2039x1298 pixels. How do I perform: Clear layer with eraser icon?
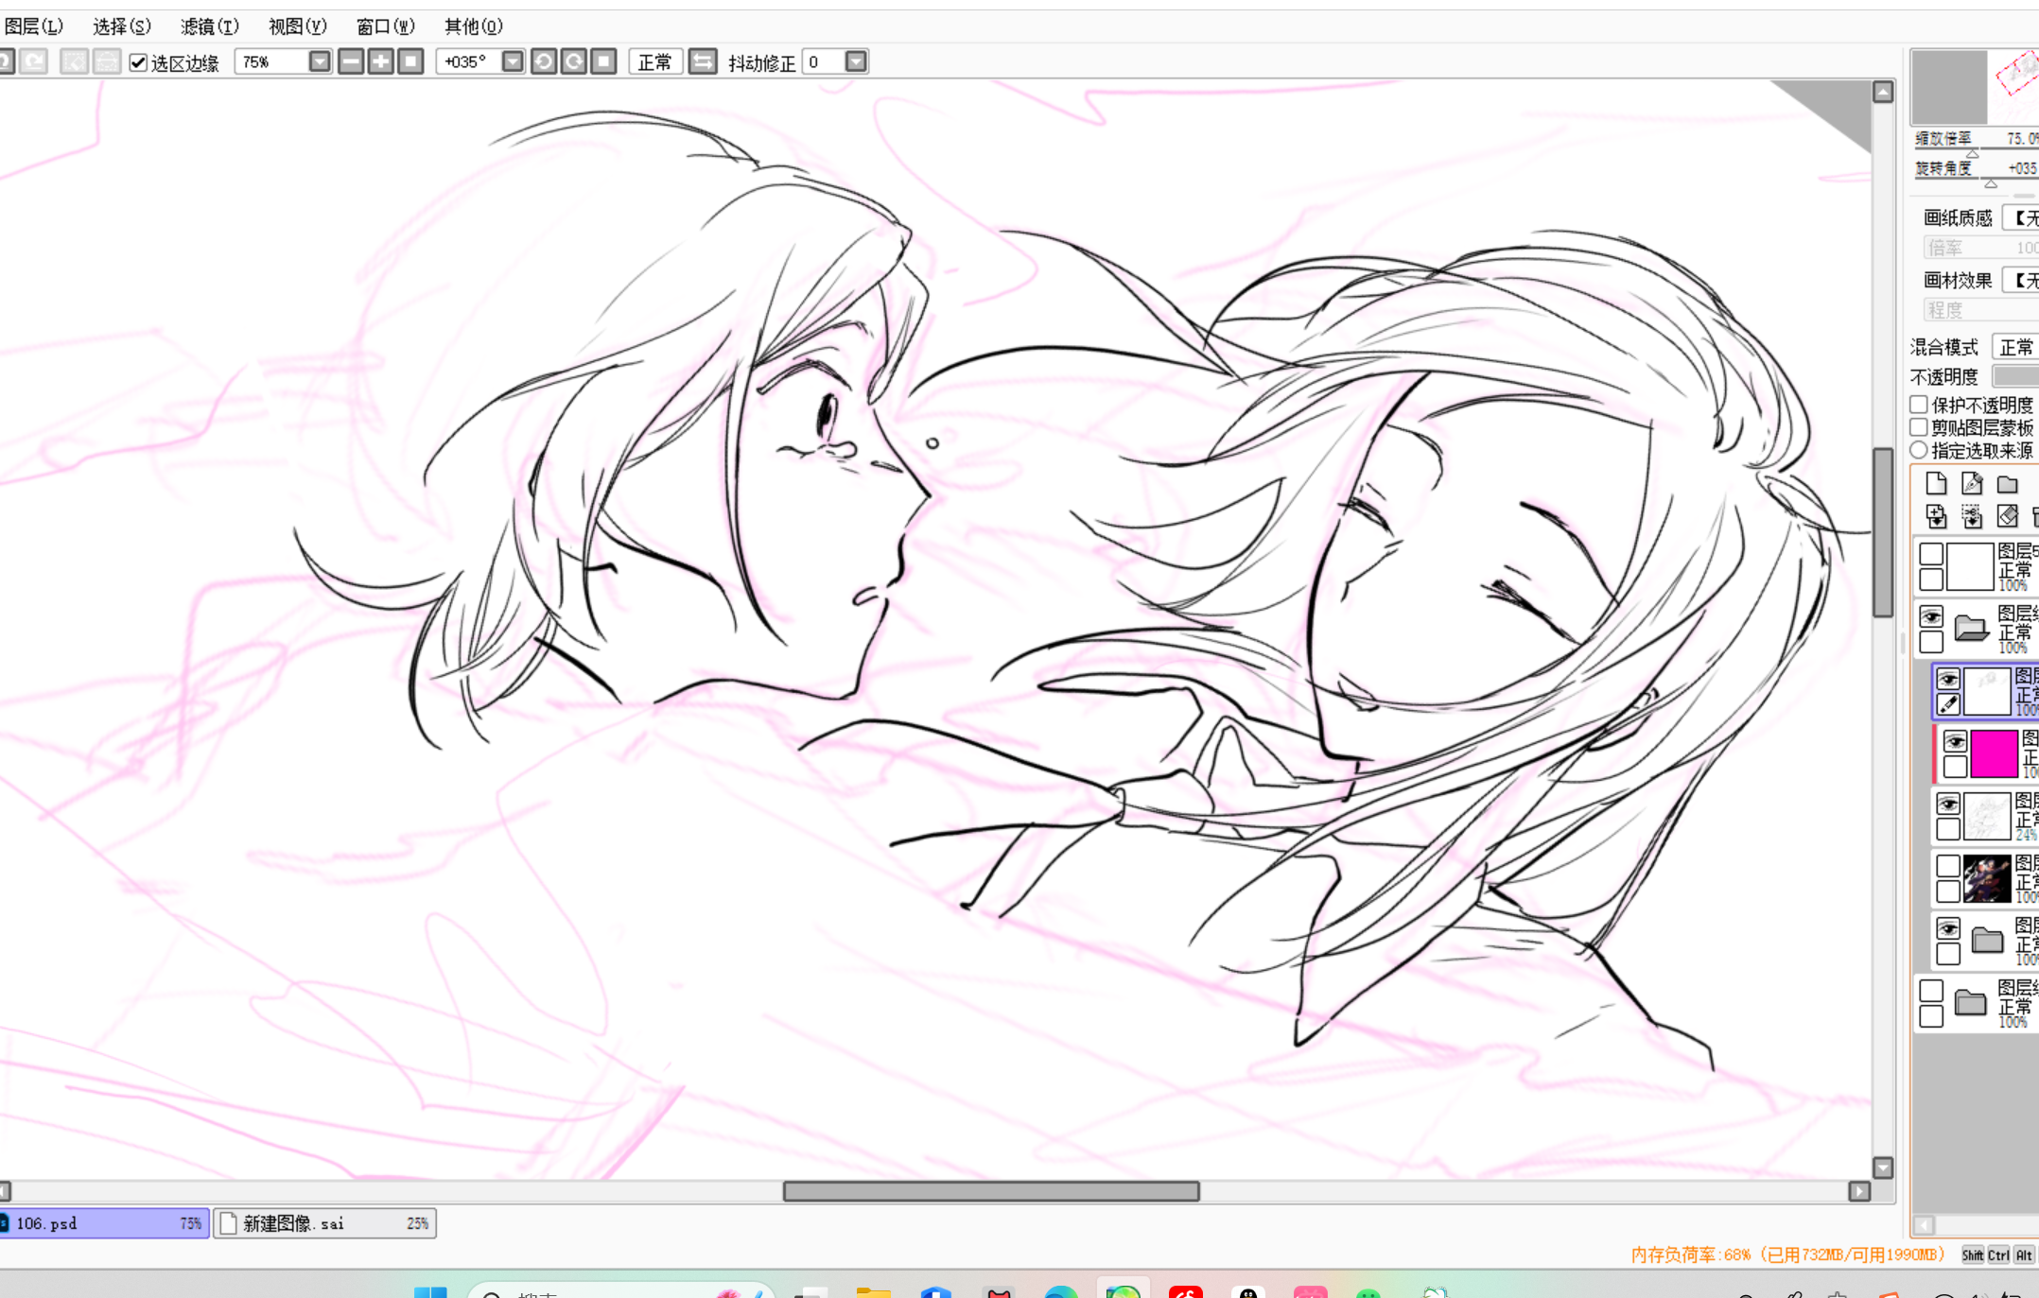coord(2008,516)
